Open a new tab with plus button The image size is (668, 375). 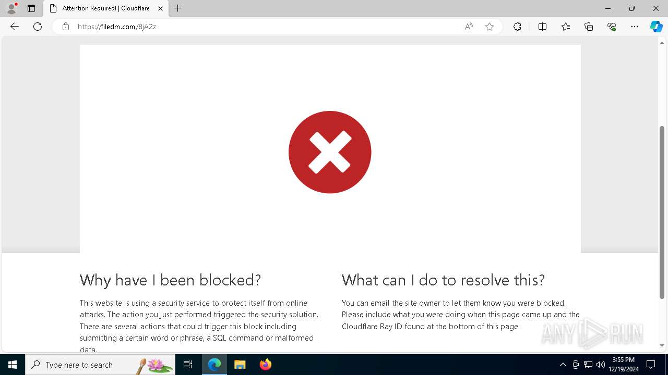coord(178,8)
